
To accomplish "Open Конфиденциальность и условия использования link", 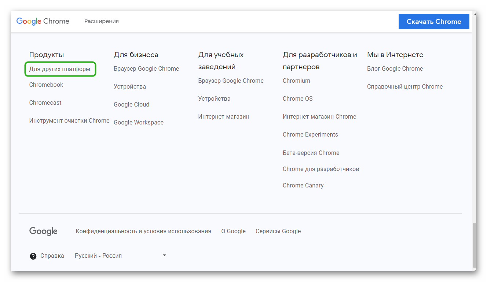I will (143, 231).
